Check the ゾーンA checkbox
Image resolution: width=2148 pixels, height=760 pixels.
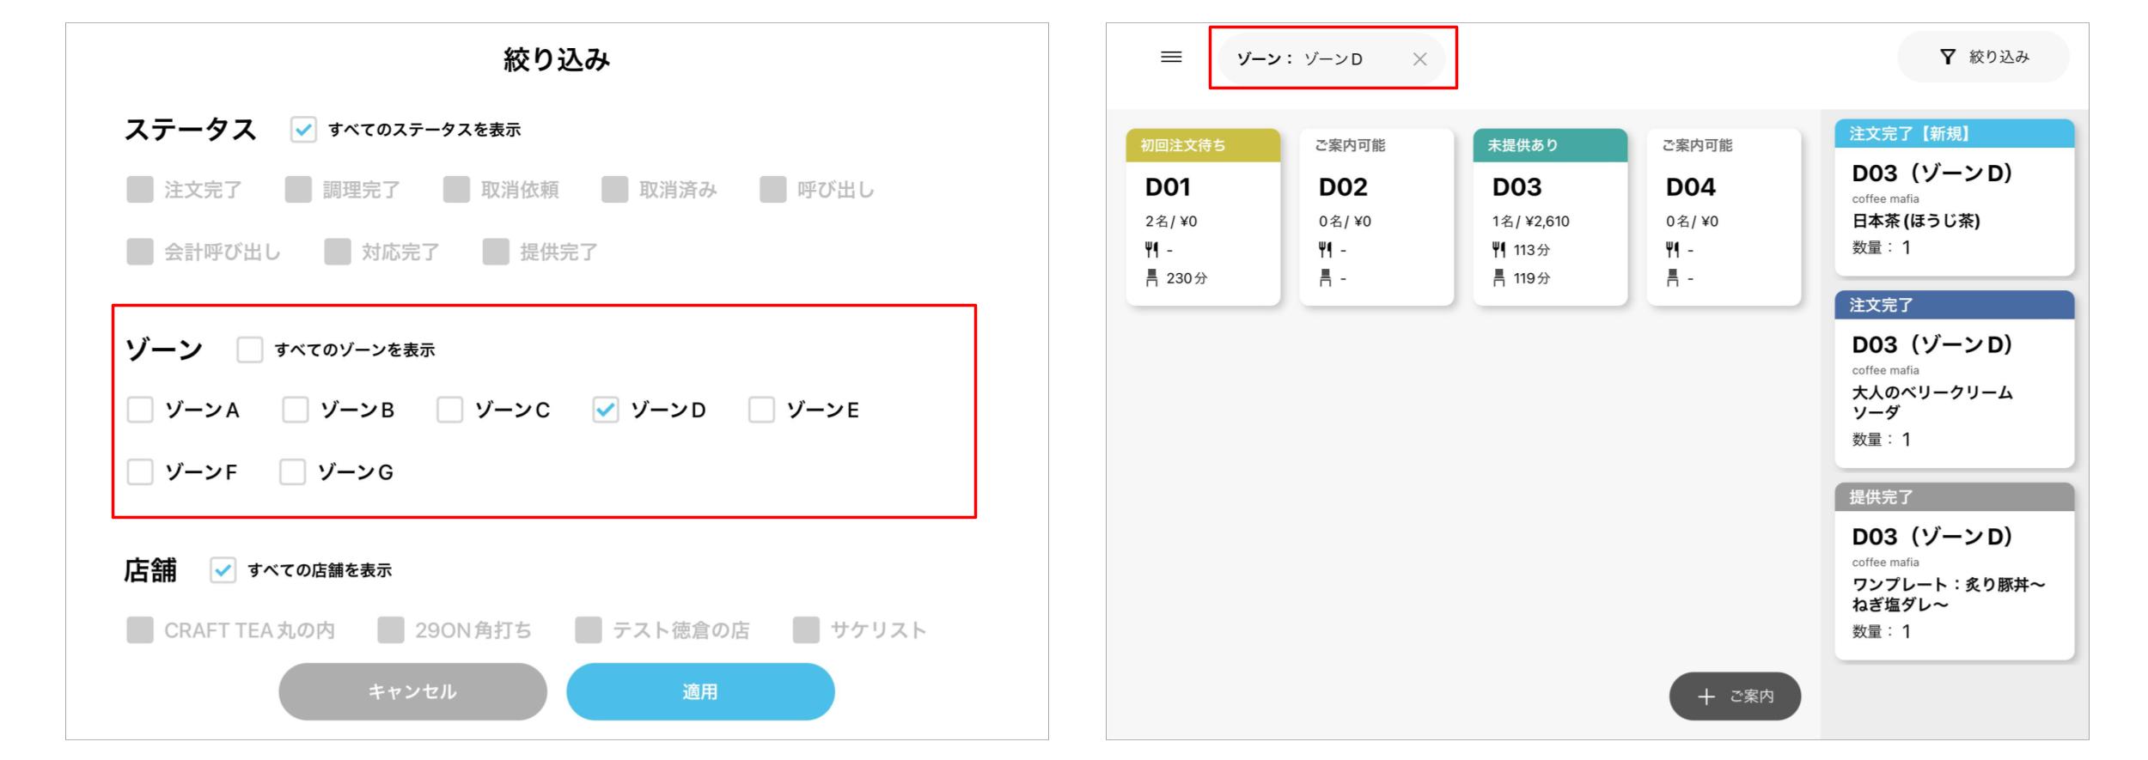click(x=140, y=410)
